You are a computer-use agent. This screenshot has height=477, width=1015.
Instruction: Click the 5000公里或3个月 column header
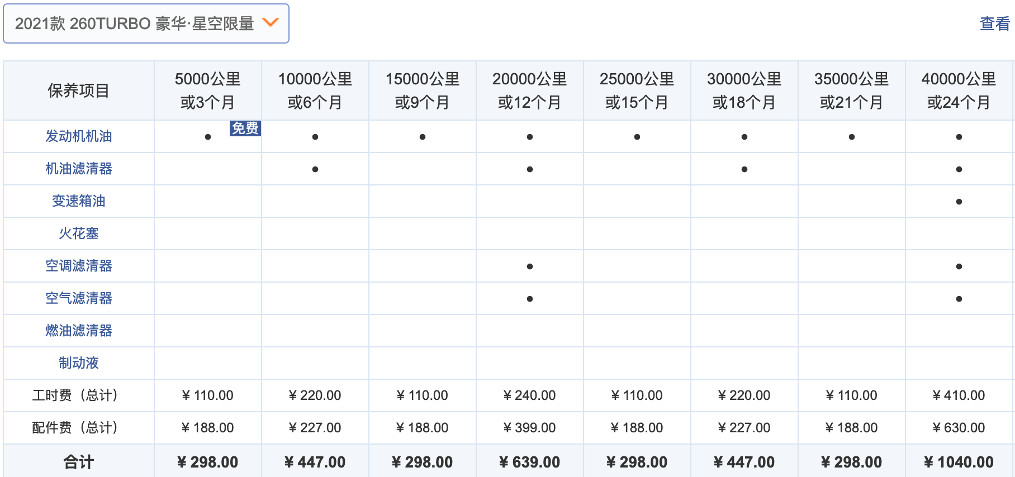point(208,90)
